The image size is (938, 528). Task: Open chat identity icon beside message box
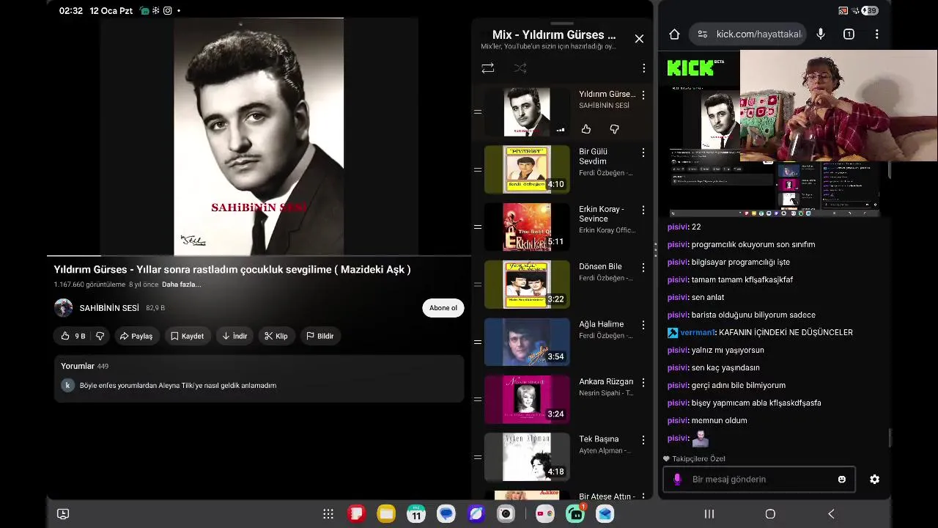click(677, 480)
